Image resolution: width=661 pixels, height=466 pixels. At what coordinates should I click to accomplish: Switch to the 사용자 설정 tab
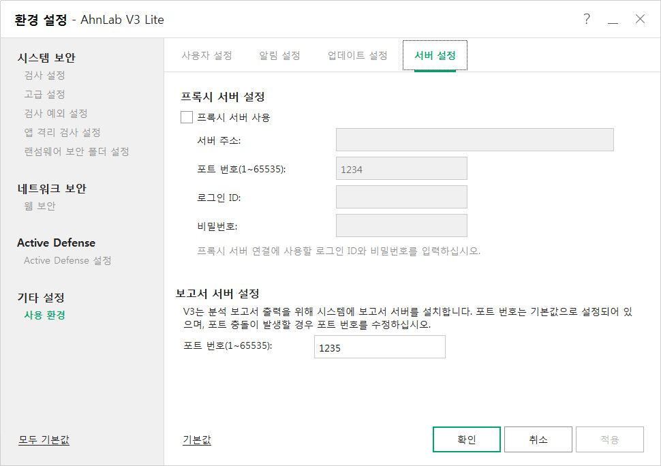[x=206, y=56]
